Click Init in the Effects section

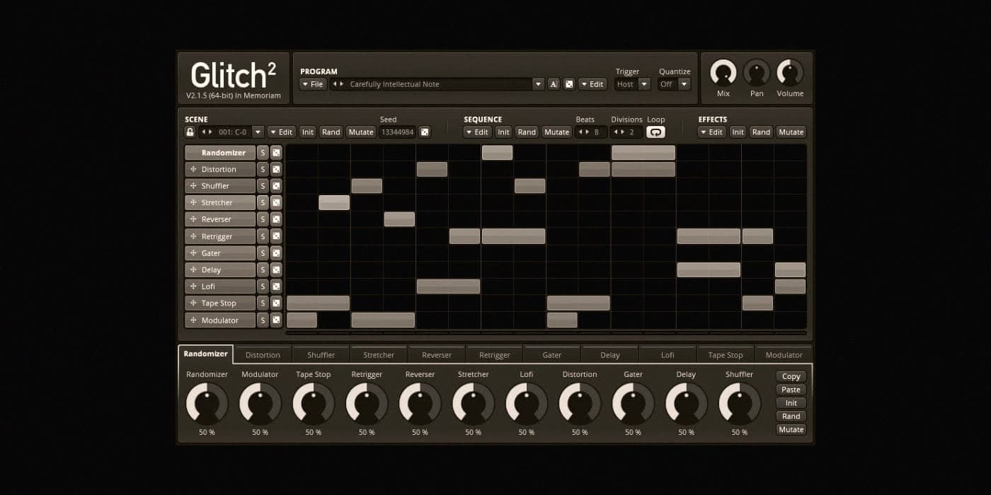738,132
